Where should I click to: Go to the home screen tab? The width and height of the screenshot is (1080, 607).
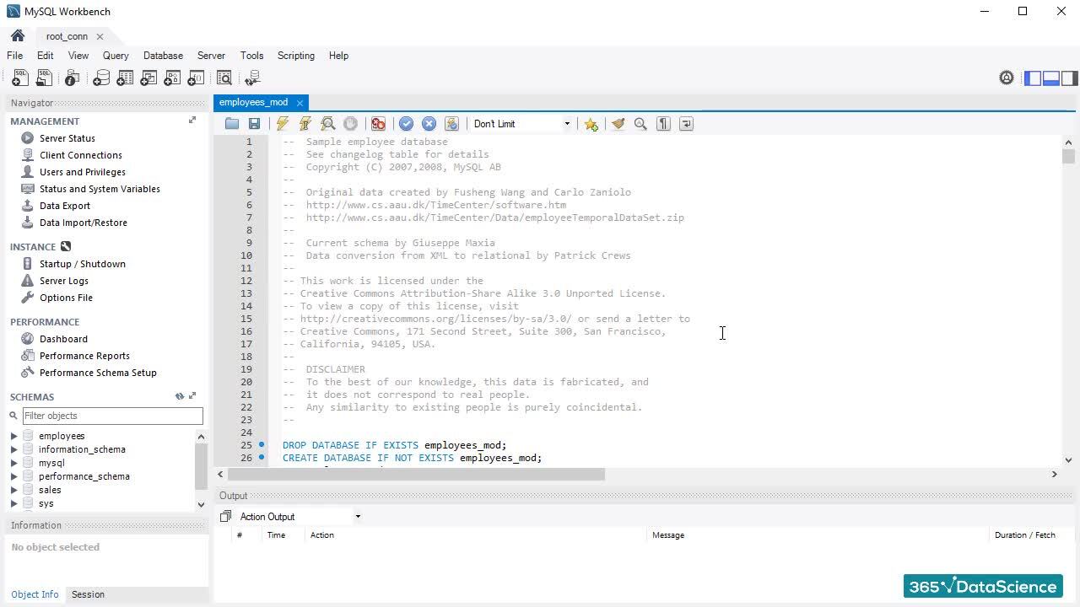tap(17, 36)
